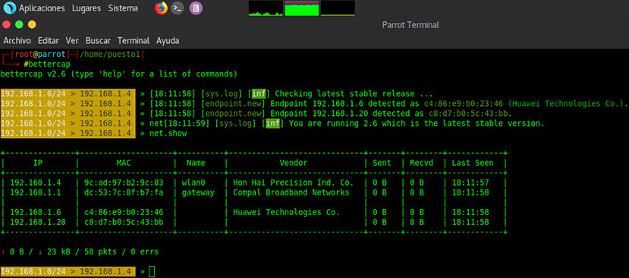This screenshot has width=629, height=278.
Task: Click the Parrot logo icon
Action: 9,8
